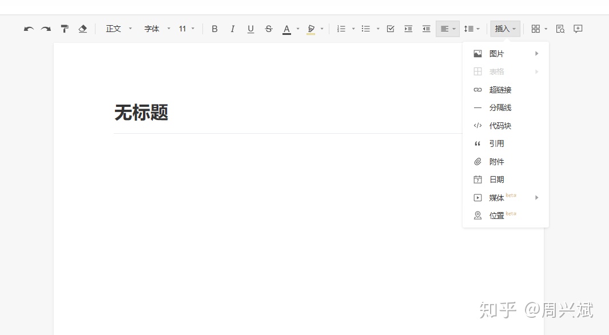Image resolution: width=609 pixels, height=335 pixels.
Task: Undo the last action
Action: coord(29,29)
